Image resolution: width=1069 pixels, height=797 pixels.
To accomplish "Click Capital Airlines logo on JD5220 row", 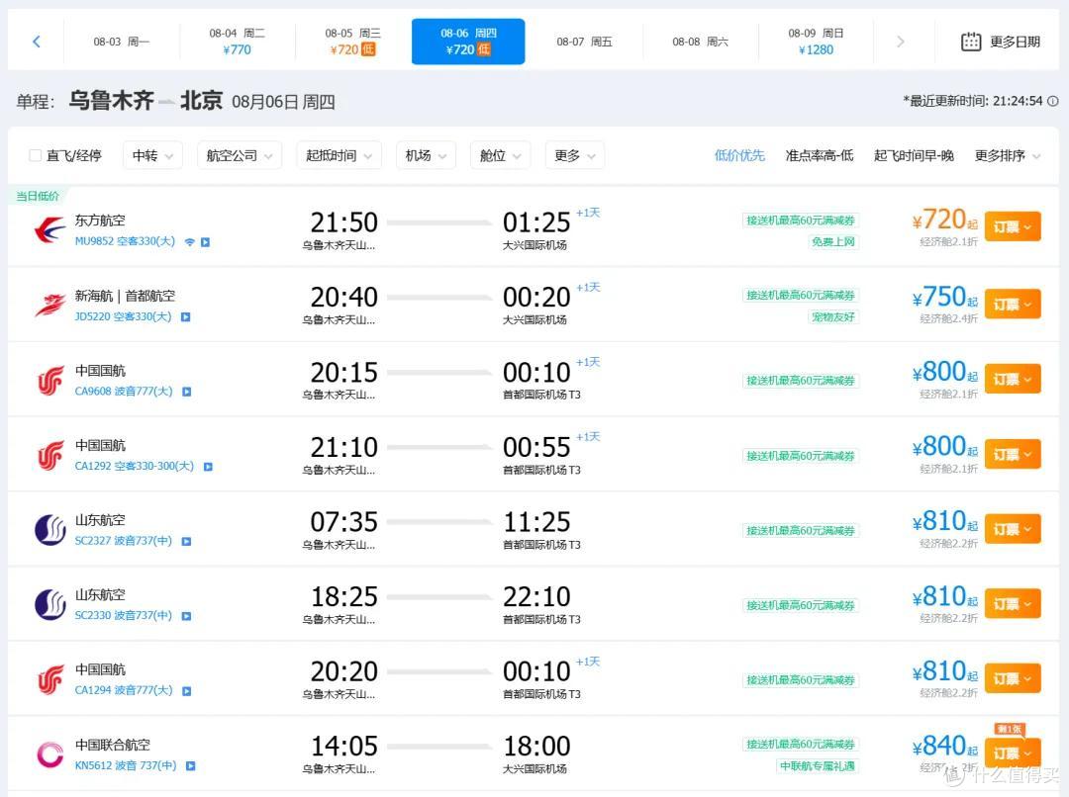I will tap(49, 305).
